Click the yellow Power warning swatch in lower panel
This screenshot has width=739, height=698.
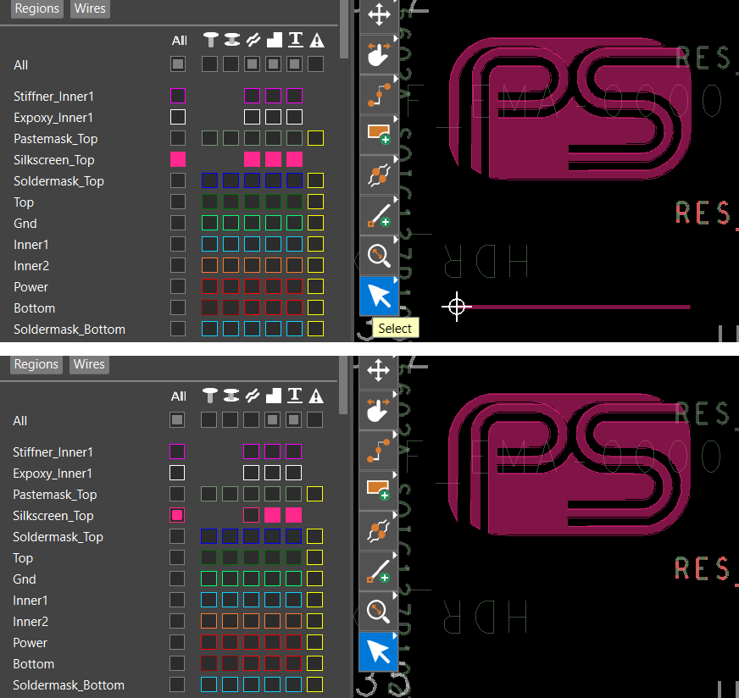click(x=315, y=642)
